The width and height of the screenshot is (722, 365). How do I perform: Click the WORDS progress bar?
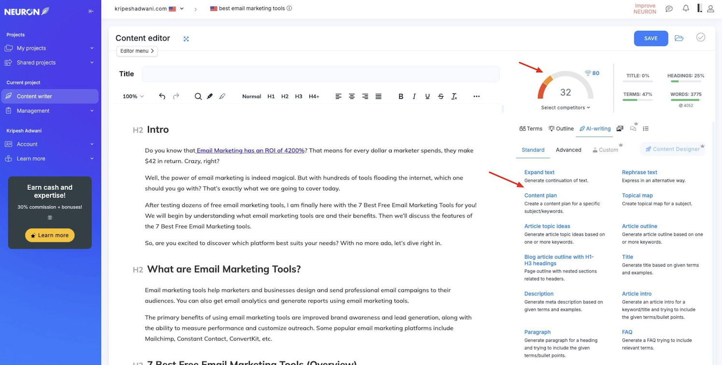click(x=686, y=100)
